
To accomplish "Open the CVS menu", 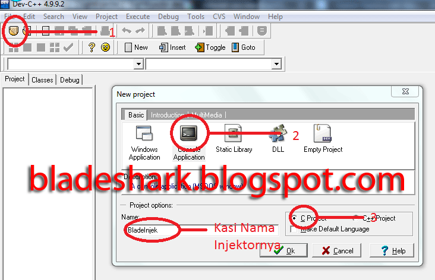I will point(219,17).
